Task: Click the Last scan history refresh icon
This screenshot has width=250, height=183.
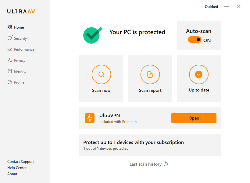Action: (x=166, y=164)
